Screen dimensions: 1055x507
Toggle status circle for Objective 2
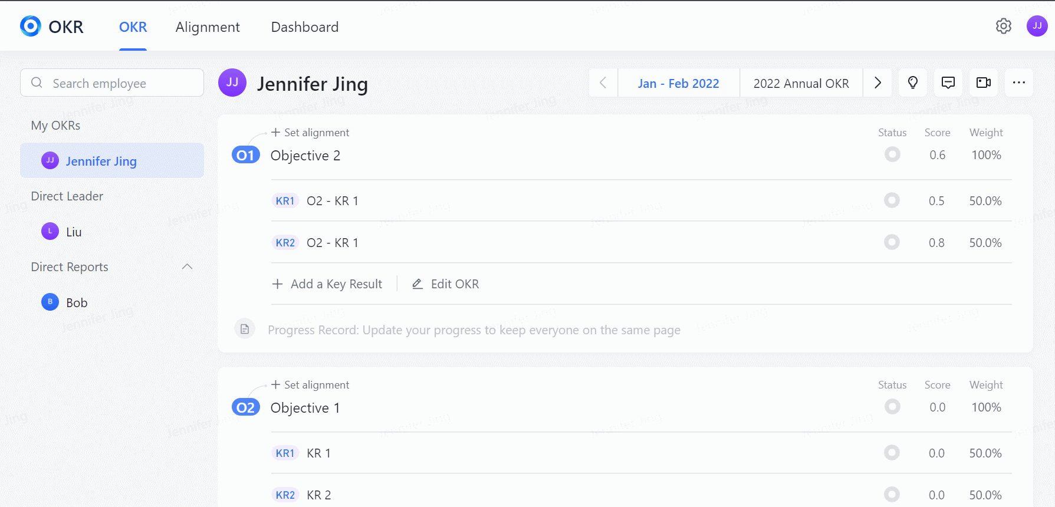pos(892,154)
